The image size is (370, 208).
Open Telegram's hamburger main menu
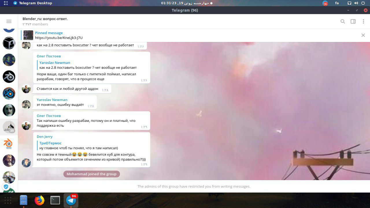[9, 21]
